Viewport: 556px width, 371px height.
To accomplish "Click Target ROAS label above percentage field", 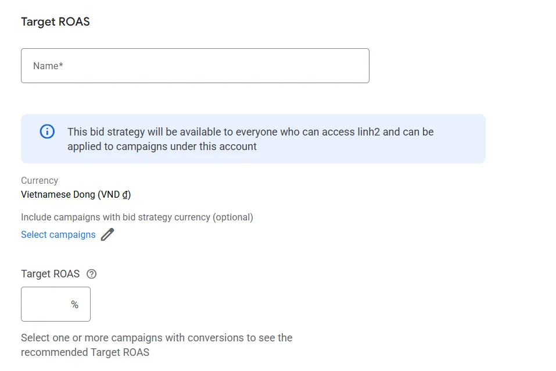I will [51, 274].
